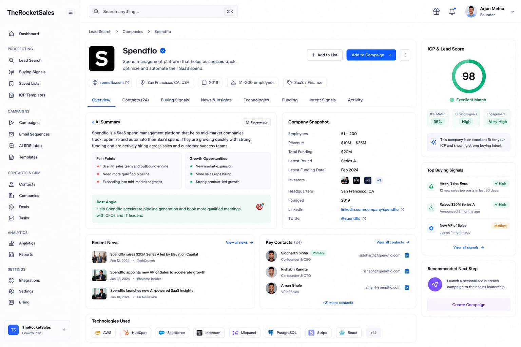Viewport: 521px width, 347px height.
Task: Click the AI SDR Inbox icon
Action: coord(11,146)
